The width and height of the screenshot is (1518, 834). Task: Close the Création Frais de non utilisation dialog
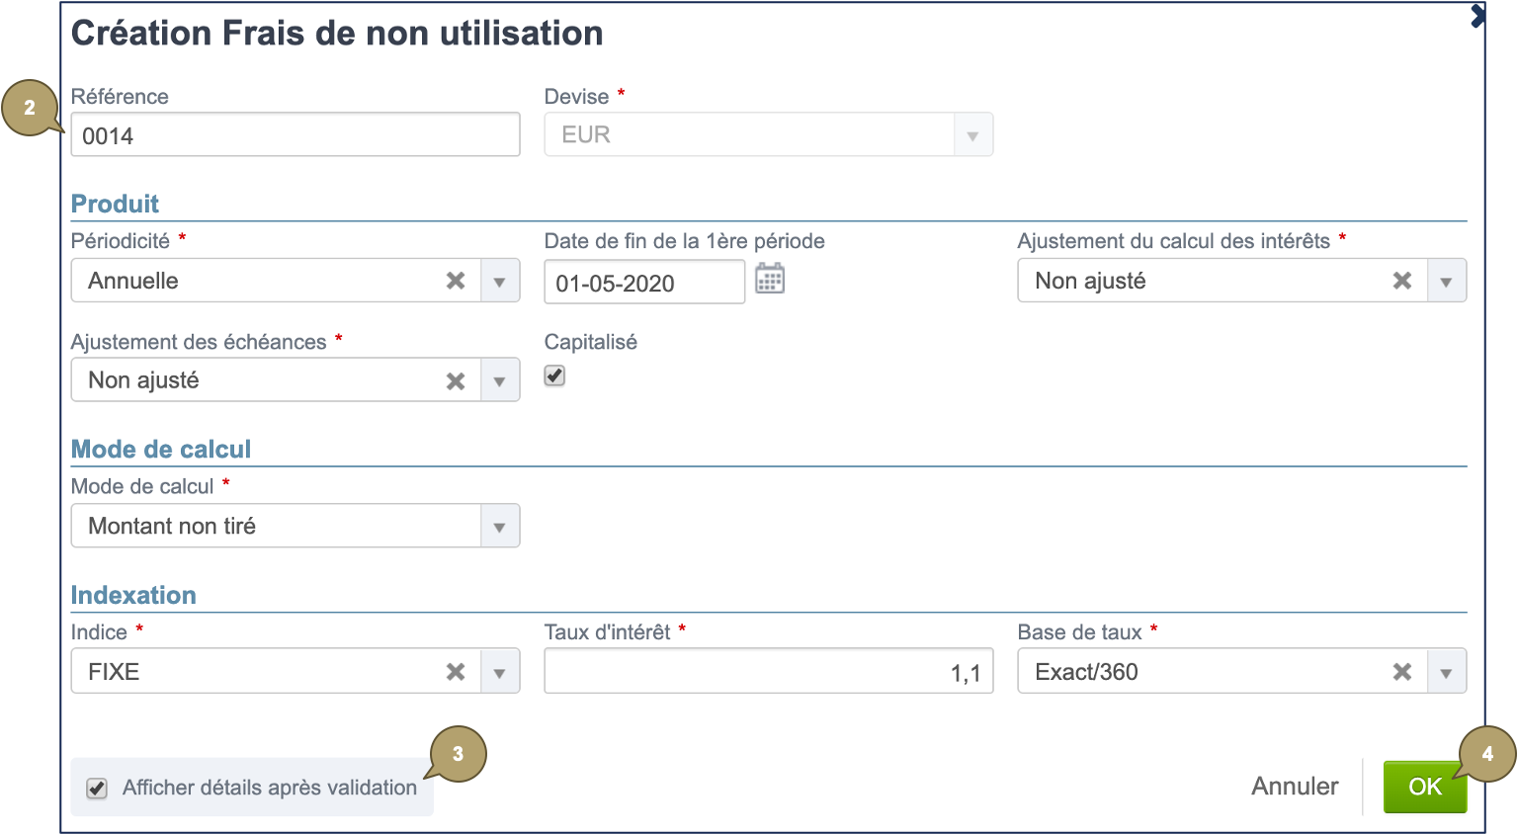point(1478,16)
